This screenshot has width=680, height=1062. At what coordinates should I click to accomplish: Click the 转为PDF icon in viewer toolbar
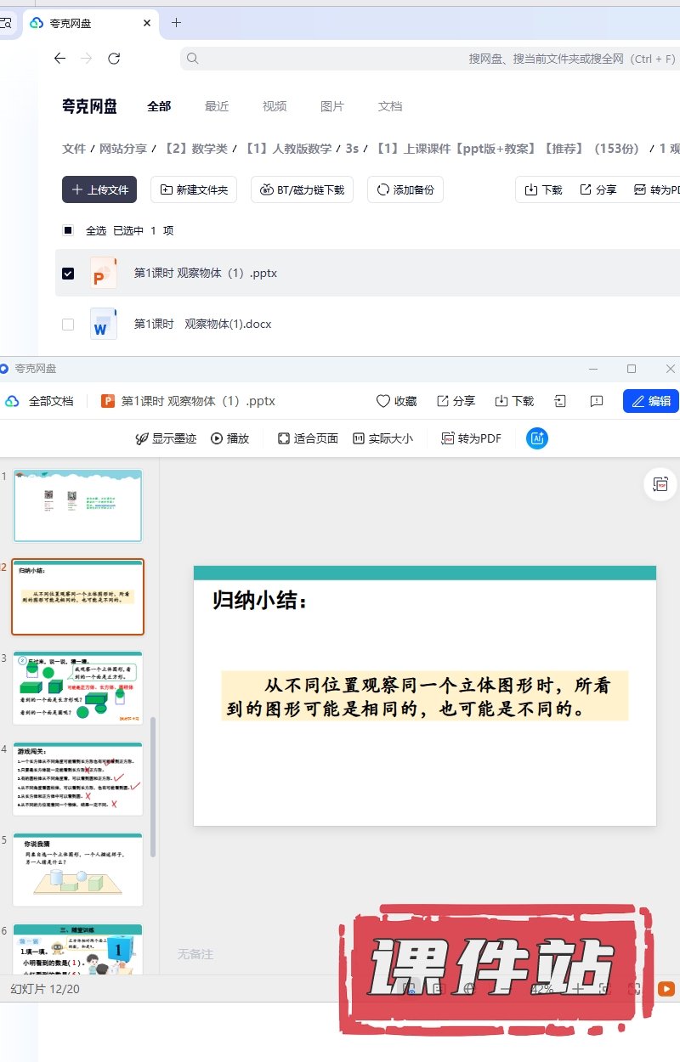[448, 438]
